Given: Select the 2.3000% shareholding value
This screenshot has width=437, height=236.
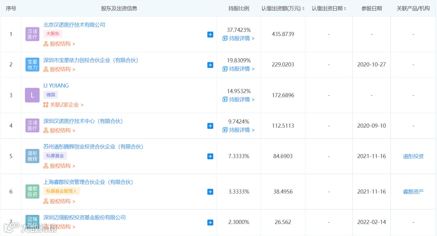Looking at the screenshot, I should tap(239, 222).
